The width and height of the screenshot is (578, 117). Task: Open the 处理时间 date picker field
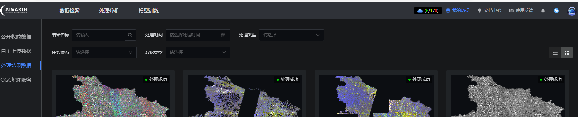[198, 35]
